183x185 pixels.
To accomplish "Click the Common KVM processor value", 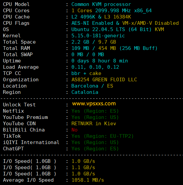I will coord(101,4).
